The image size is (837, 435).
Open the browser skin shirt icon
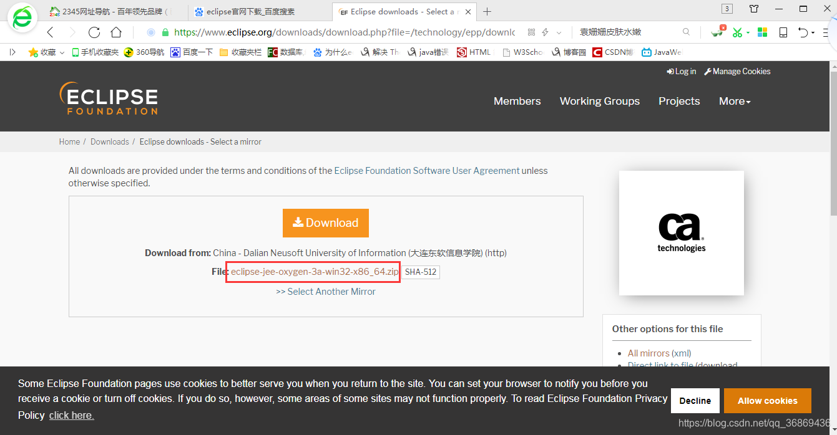[x=754, y=9]
